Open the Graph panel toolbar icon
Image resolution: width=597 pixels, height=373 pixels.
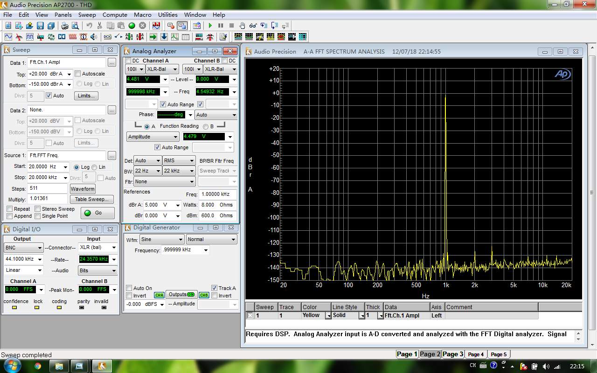click(175, 37)
